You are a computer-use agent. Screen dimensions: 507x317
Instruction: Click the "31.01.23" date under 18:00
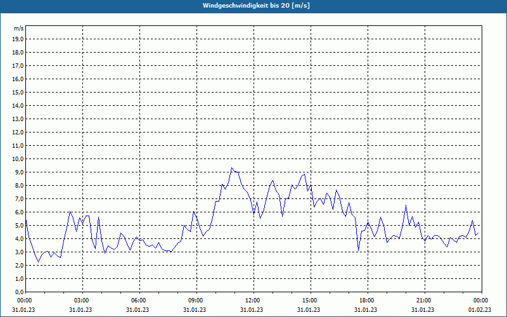[x=366, y=310]
